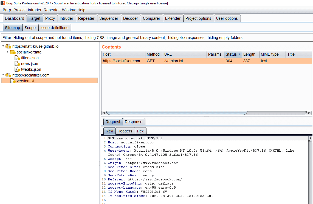Select the socialfixerdata folder label
Image resolution: width=313 pixels, height=204 pixels.
pos(29,52)
